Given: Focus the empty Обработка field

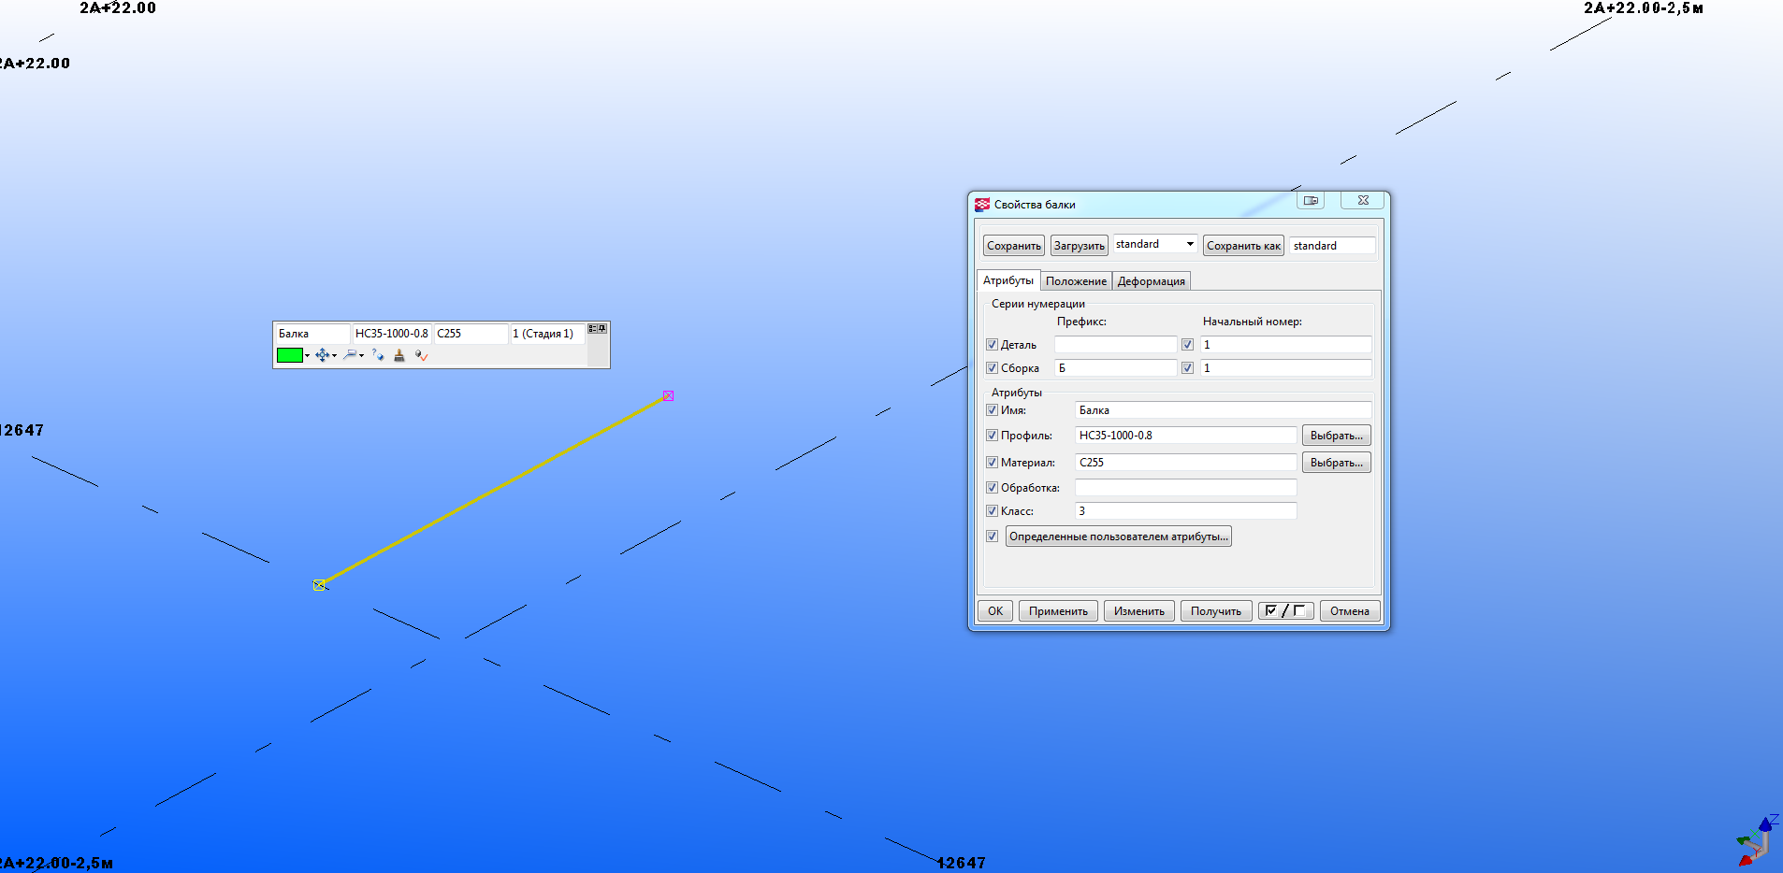Looking at the screenshot, I should [x=1186, y=488].
